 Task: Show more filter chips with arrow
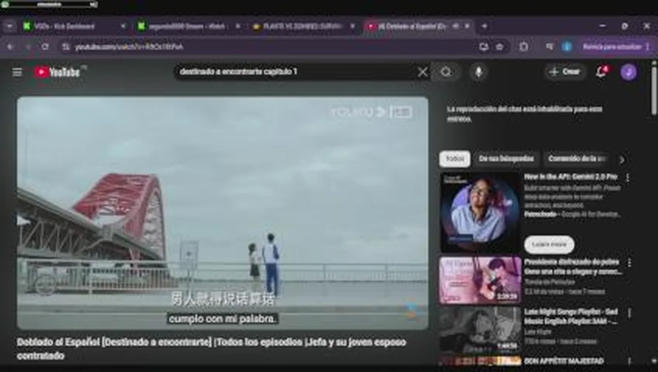coord(622,160)
